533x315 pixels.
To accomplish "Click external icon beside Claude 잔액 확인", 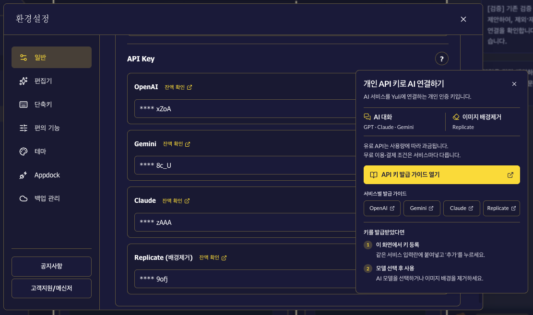I will point(187,201).
